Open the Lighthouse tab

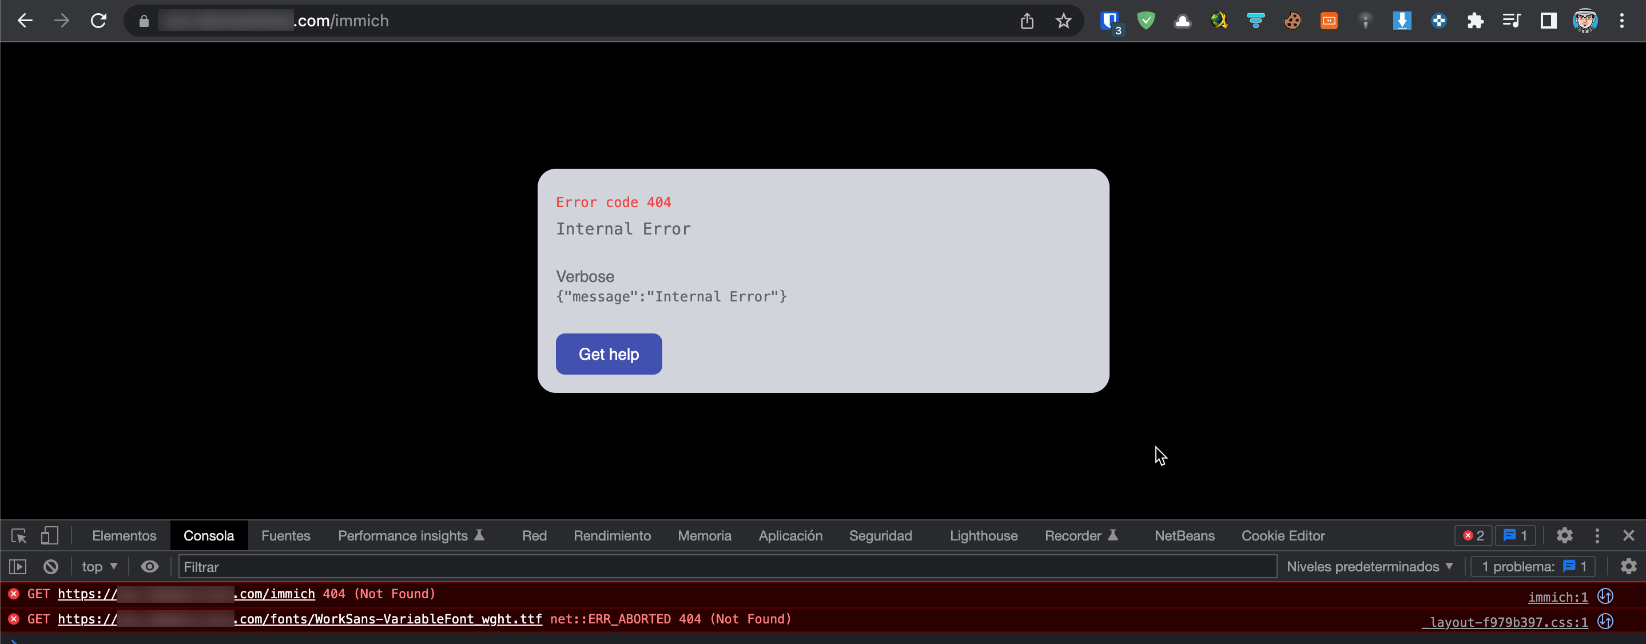point(983,535)
